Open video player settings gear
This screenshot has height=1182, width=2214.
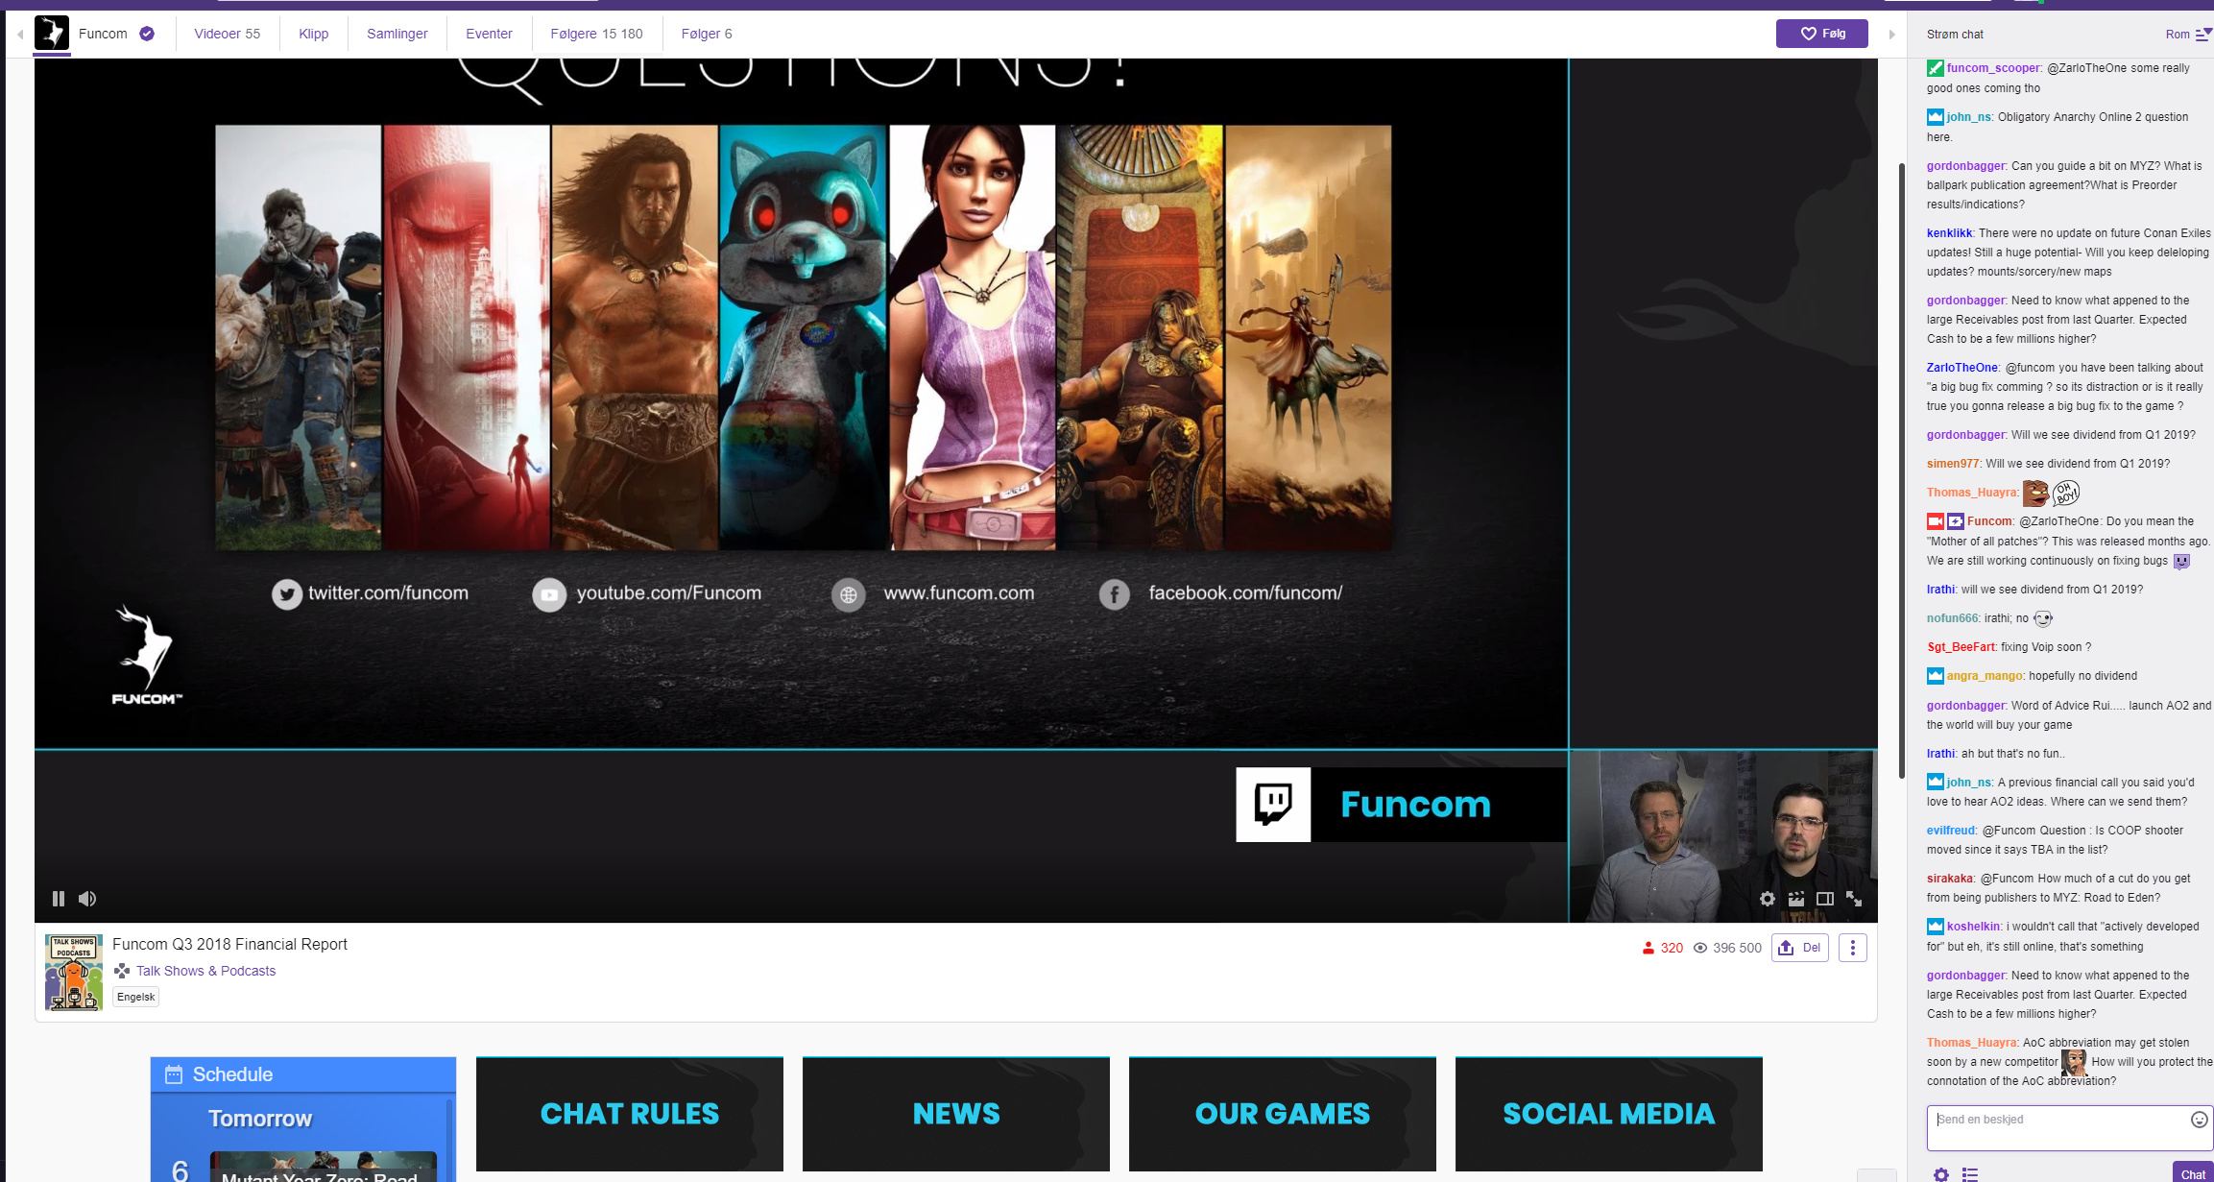click(1767, 899)
